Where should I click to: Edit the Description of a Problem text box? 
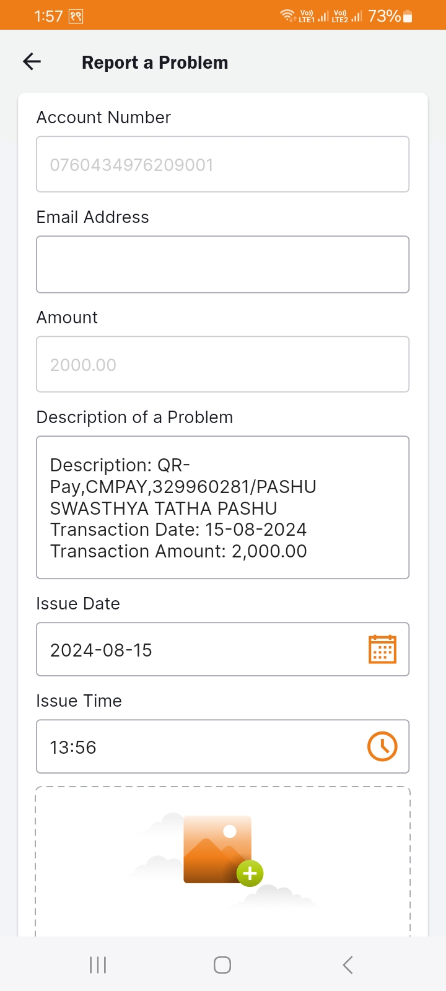point(223,507)
